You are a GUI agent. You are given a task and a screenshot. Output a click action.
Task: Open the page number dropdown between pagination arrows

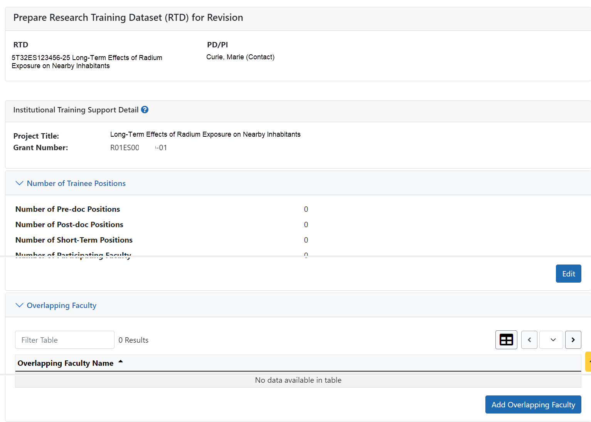pos(551,340)
